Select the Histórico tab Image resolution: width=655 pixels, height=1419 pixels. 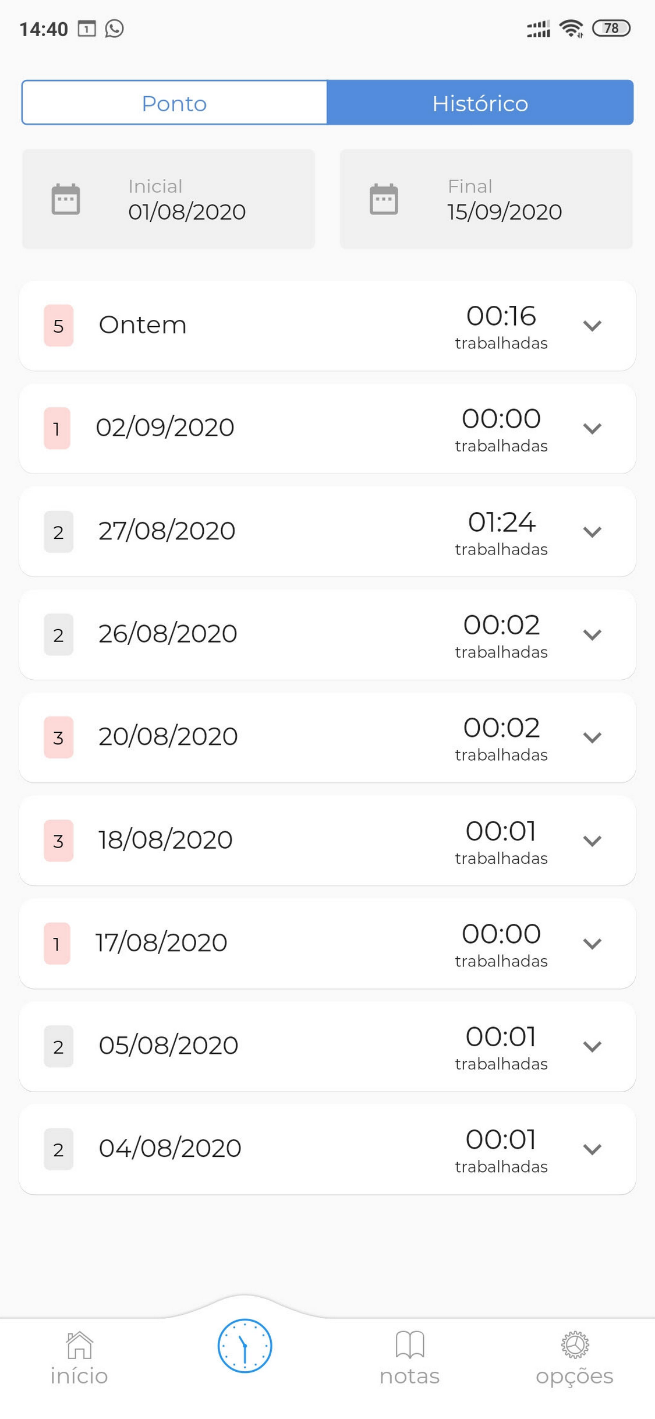(480, 103)
